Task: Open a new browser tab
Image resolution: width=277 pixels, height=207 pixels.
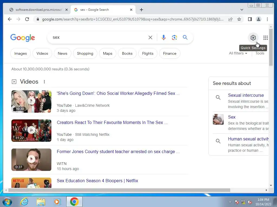Action: tap(141, 10)
